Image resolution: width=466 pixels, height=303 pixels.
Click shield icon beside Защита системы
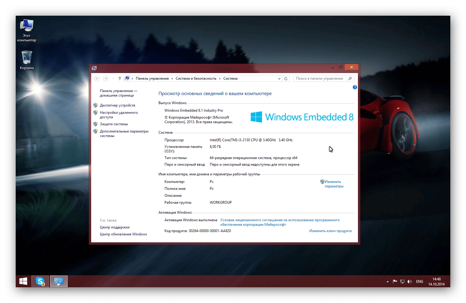pos(95,124)
